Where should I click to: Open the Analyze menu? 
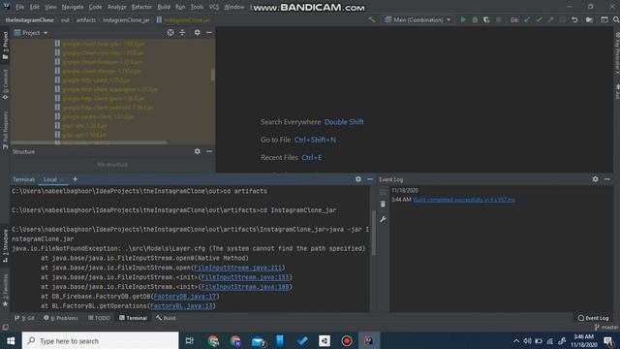coord(116,7)
